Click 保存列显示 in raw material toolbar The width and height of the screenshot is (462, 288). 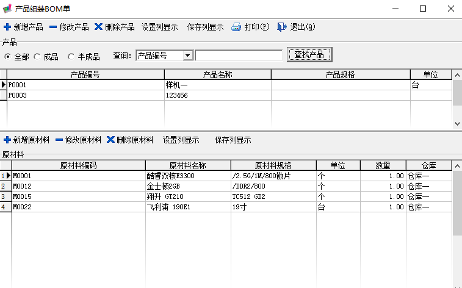coord(233,140)
